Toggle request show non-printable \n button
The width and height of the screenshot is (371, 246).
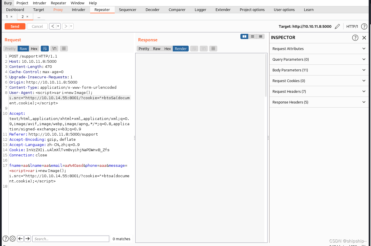pos(54,49)
